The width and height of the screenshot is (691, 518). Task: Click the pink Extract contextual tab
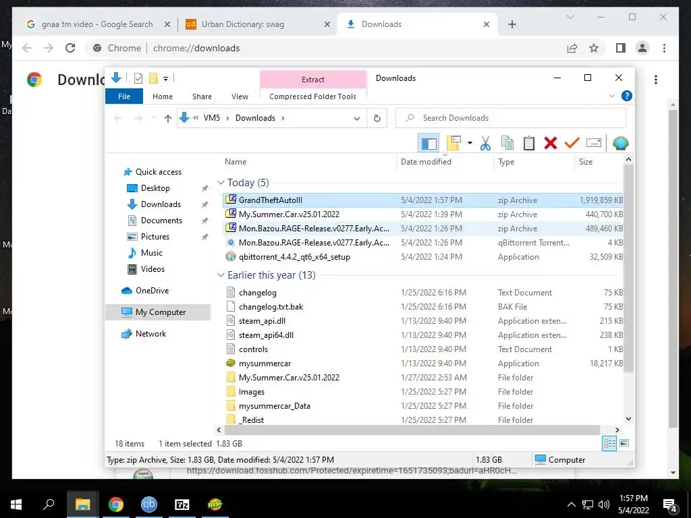click(313, 80)
